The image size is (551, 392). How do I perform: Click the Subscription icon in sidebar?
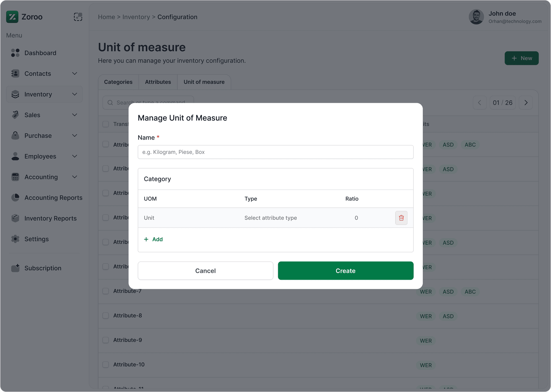tap(15, 268)
